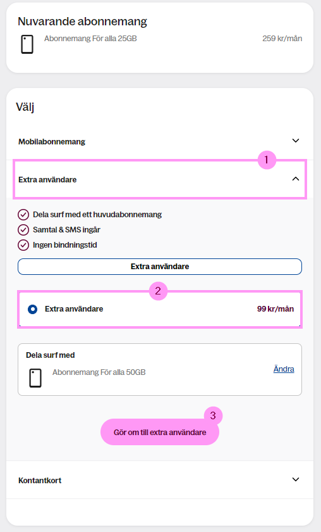Click the outlined Extra användare button
This screenshot has width=321, height=532.
pos(160,267)
